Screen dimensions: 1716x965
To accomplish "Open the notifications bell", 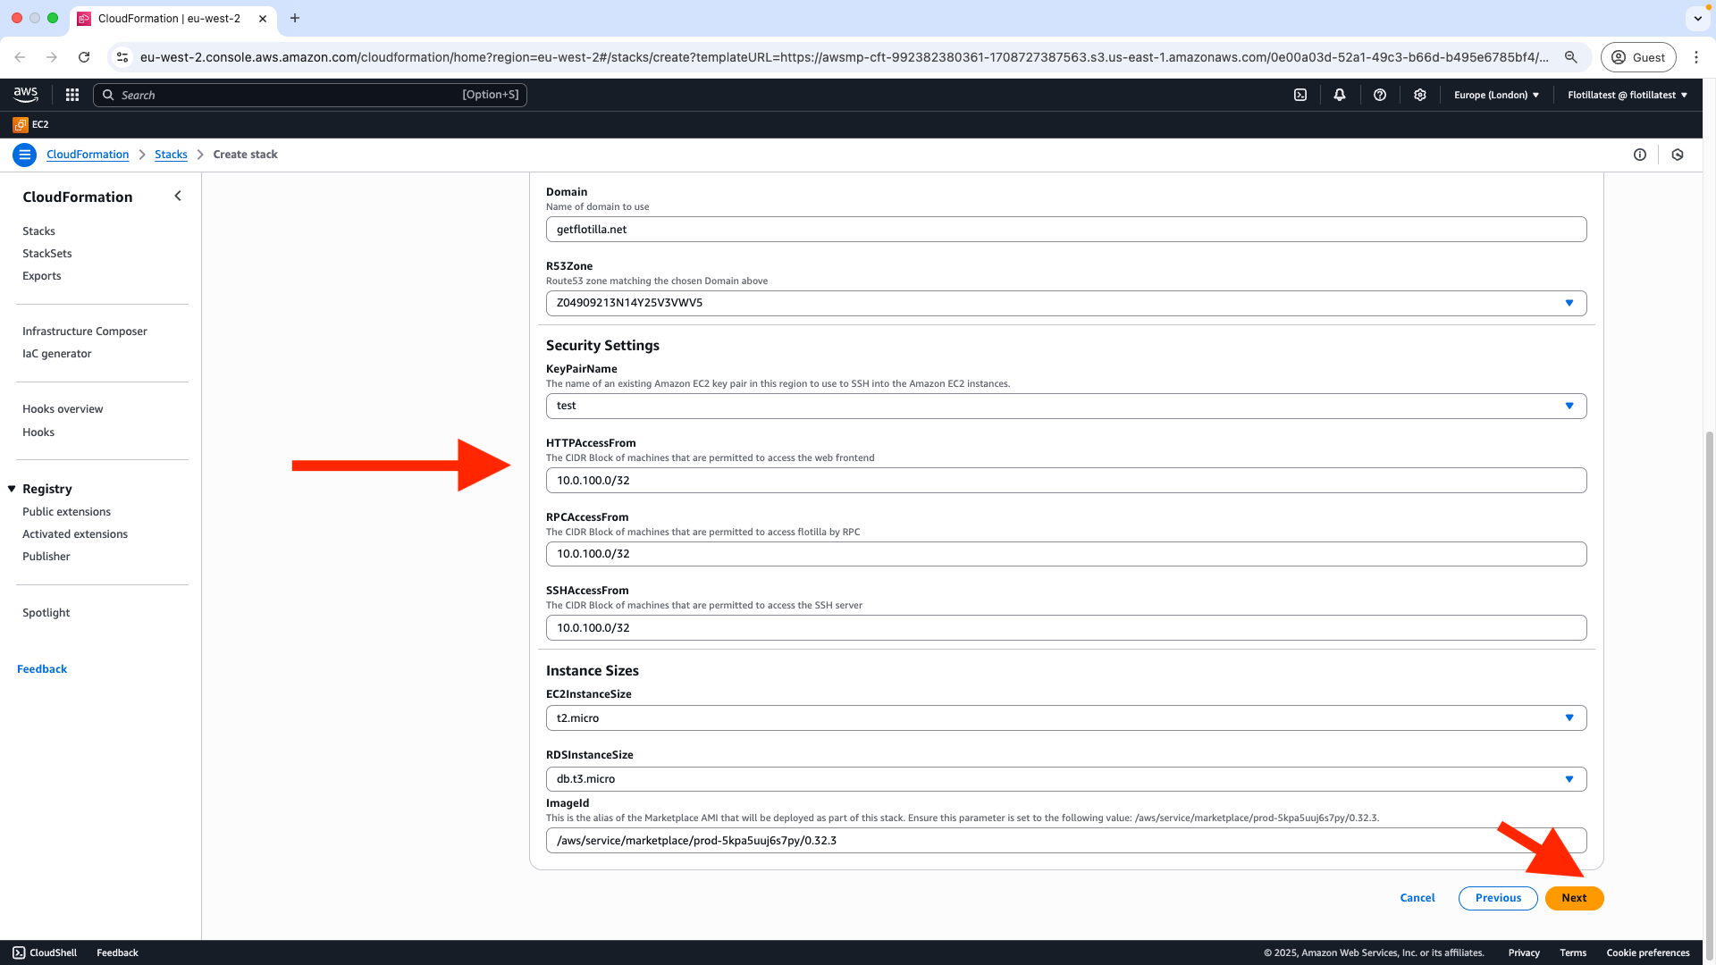I will [1340, 95].
